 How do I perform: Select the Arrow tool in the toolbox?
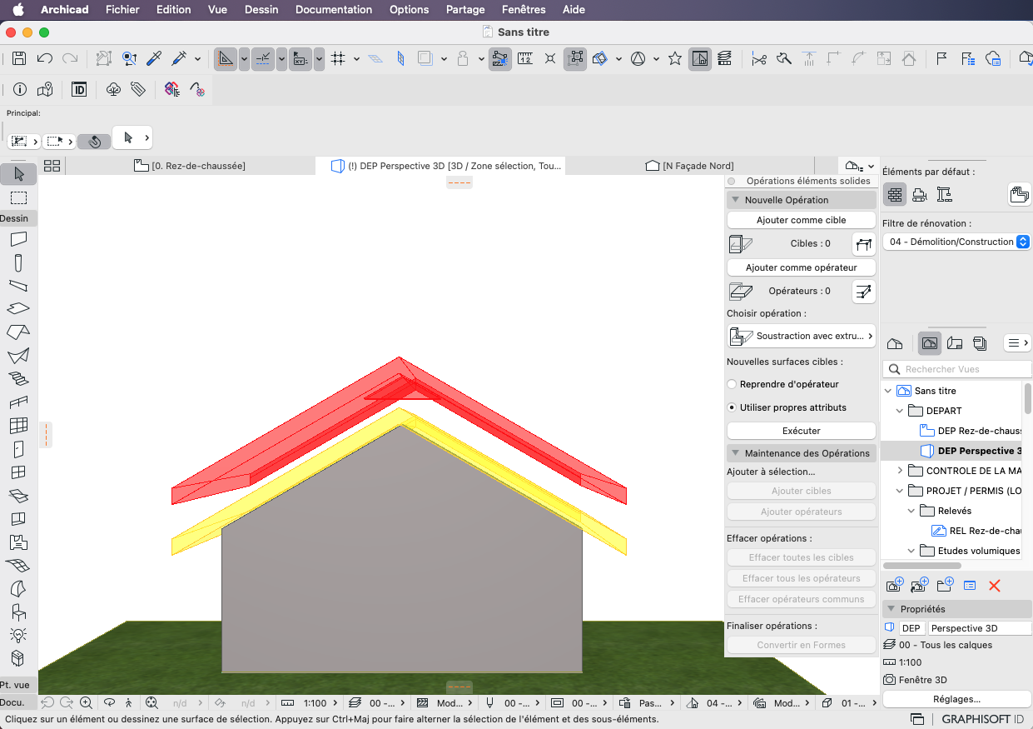(x=19, y=174)
